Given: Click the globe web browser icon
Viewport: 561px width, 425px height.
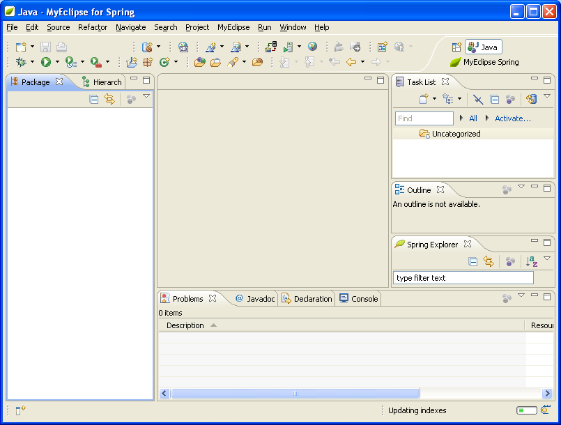Looking at the screenshot, I should click(312, 47).
